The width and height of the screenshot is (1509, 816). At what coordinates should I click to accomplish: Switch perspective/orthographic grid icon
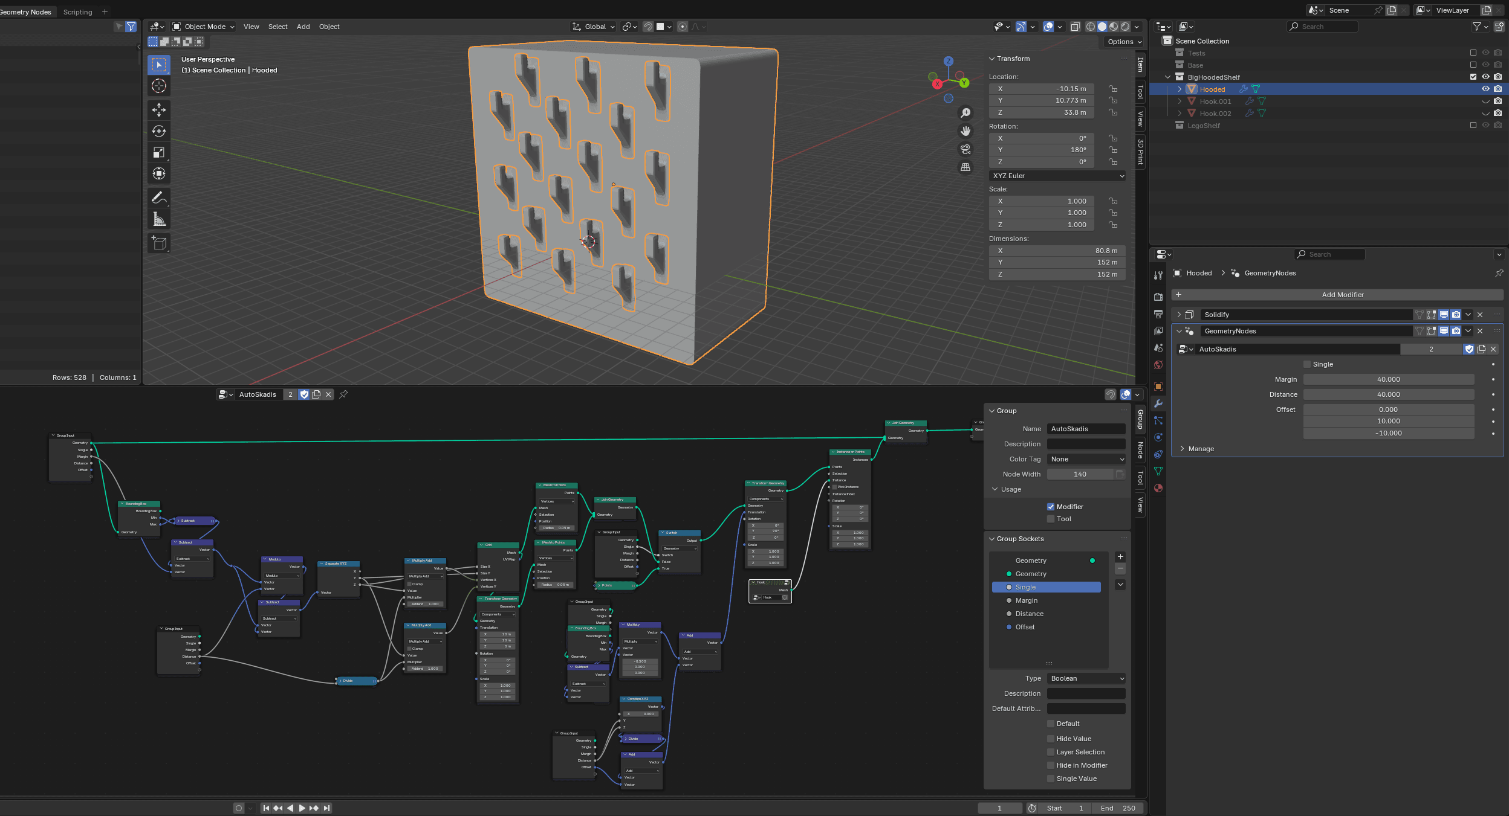click(x=965, y=167)
